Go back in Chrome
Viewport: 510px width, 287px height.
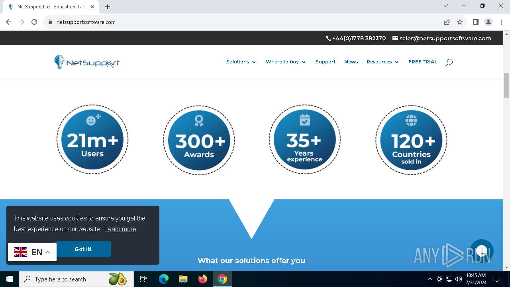click(x=9, y=22)
